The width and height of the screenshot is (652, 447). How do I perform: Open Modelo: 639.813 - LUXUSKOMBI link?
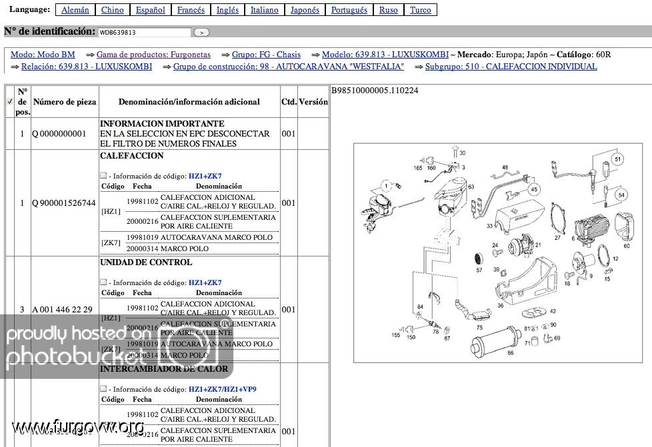coord(385,55)
